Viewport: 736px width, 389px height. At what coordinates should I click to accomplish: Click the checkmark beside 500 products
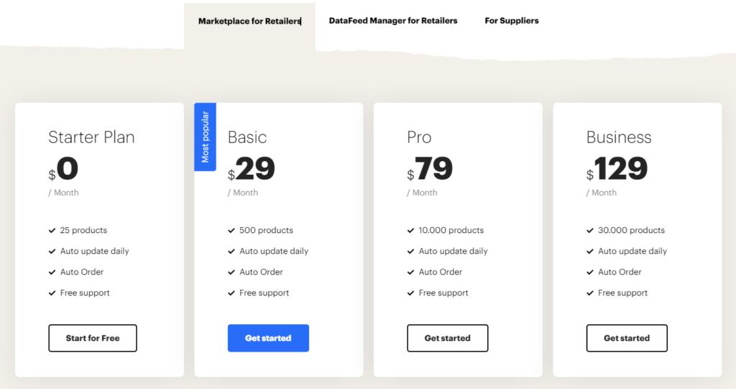pyautogui.click(x=231, y=230)
